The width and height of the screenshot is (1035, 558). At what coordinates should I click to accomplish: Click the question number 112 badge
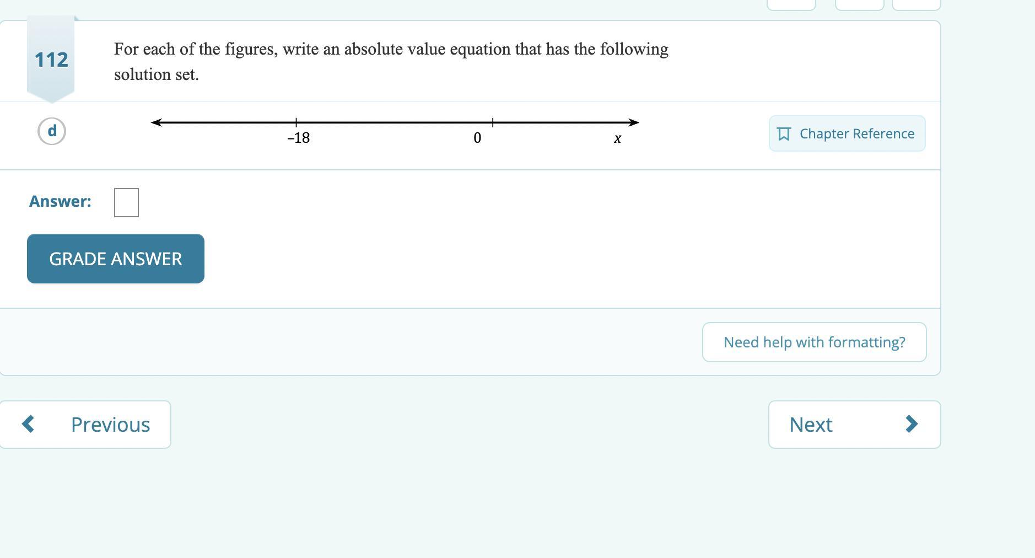pos(51,60)
